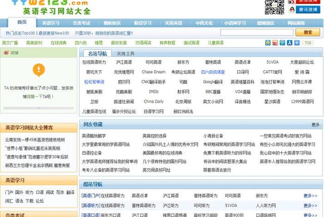The height and width of the screenshot is (217, 324).
Task: Open 有声教程 green category link
Action: coord(168,43)
